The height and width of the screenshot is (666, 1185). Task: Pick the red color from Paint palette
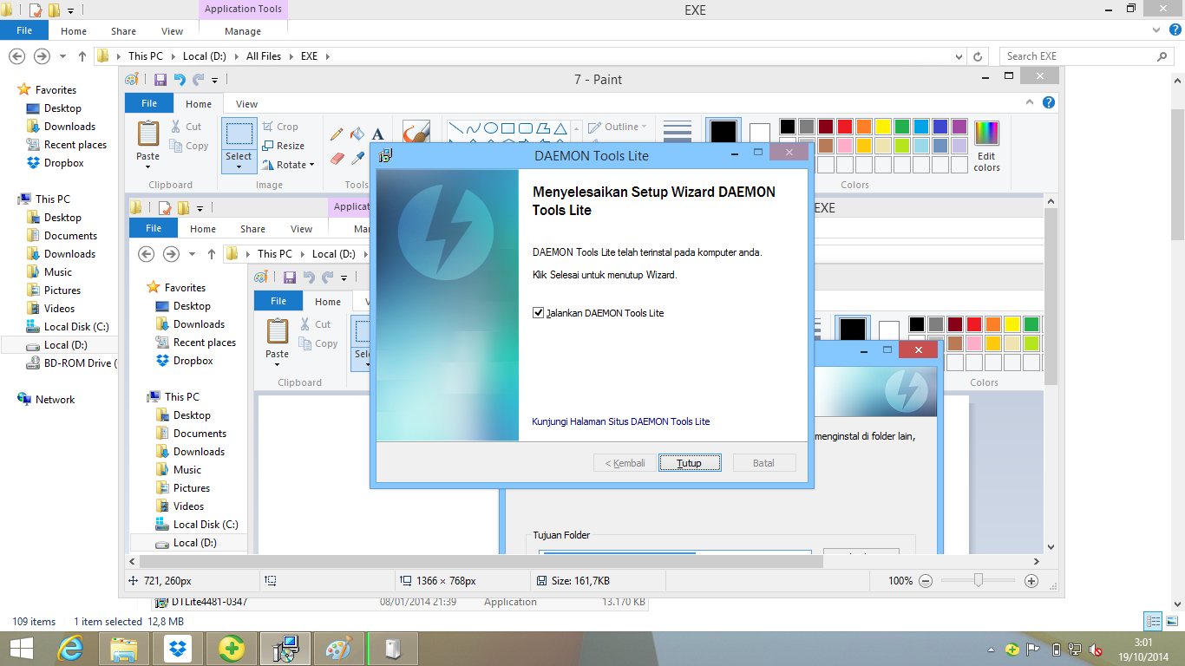point(844,127)
